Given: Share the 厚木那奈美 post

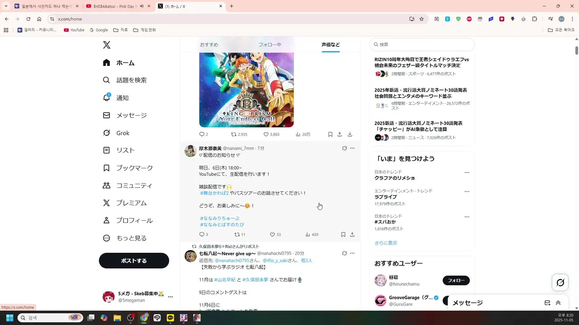Looking at the screenshot, I should click(352, 235).
